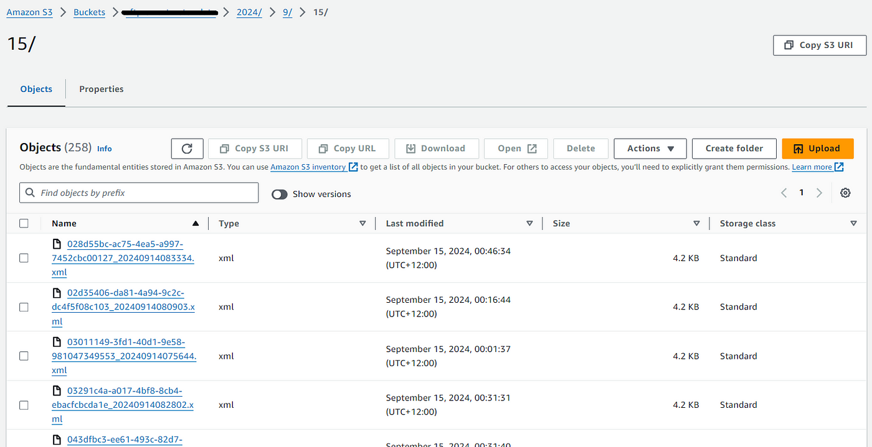The width and height of the screenshot is (872, 447).
Task: Click the refresh objects icon button
Action: click(x=187, y=149)
